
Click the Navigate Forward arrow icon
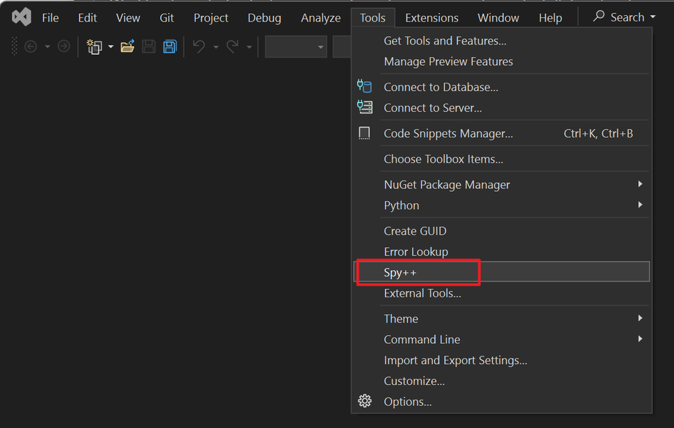click(x=63, y=47)
